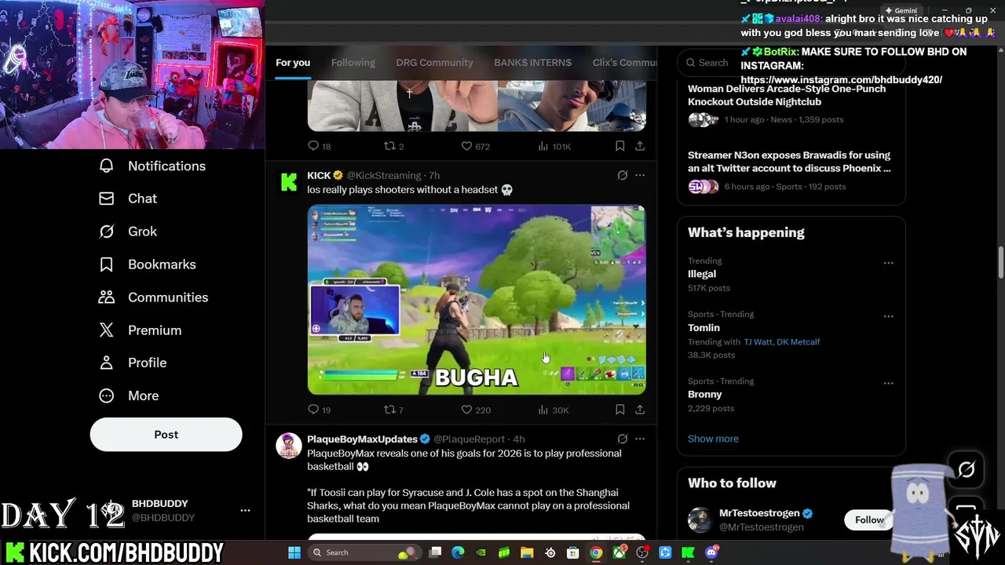
Task: Open more options for Bronny trend
Action: 888,384
